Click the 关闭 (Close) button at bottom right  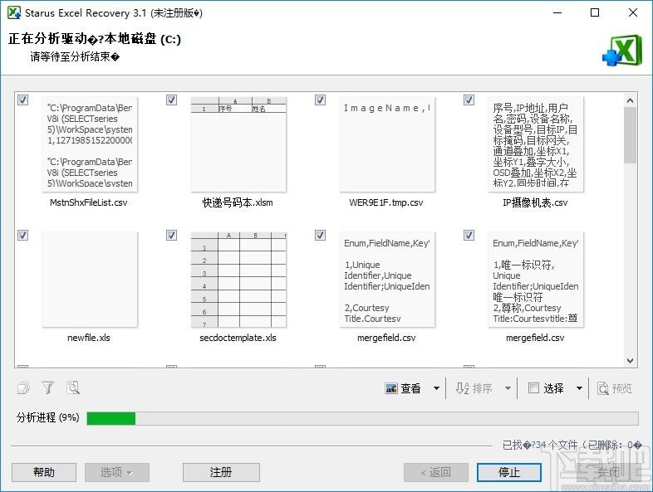click(608, 472)
